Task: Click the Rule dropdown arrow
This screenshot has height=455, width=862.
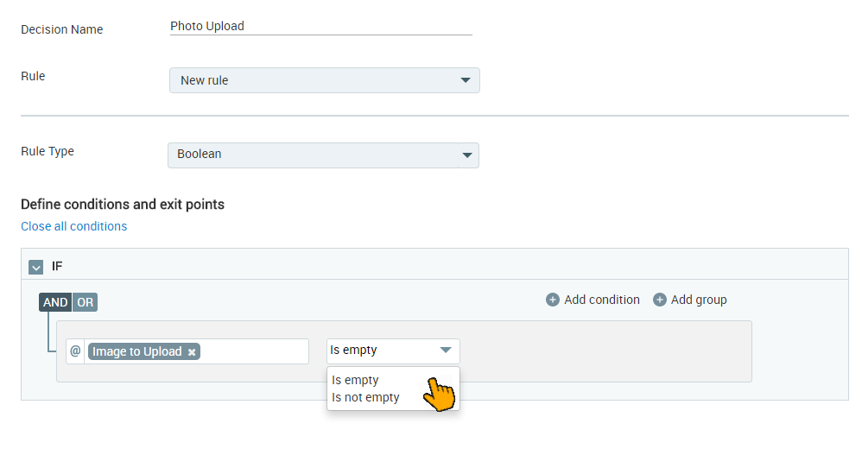Action: point(466,80)
